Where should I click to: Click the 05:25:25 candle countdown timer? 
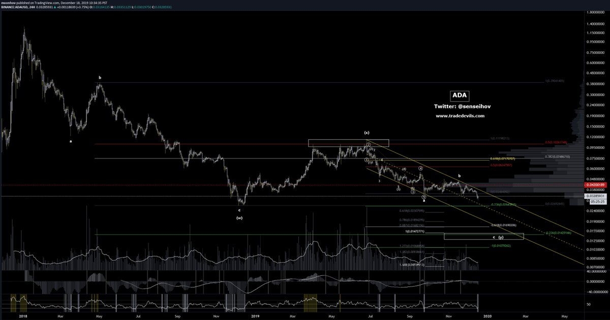coord(597,201)
